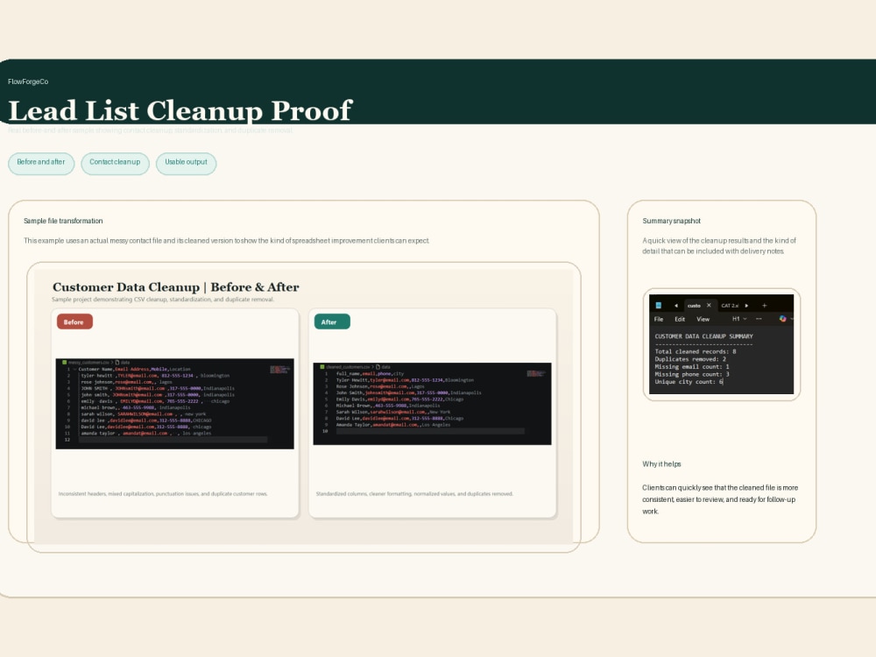Click the 'Before and after' pill
Viewport: 876px width, 657px height.
(x=41, y=163)
